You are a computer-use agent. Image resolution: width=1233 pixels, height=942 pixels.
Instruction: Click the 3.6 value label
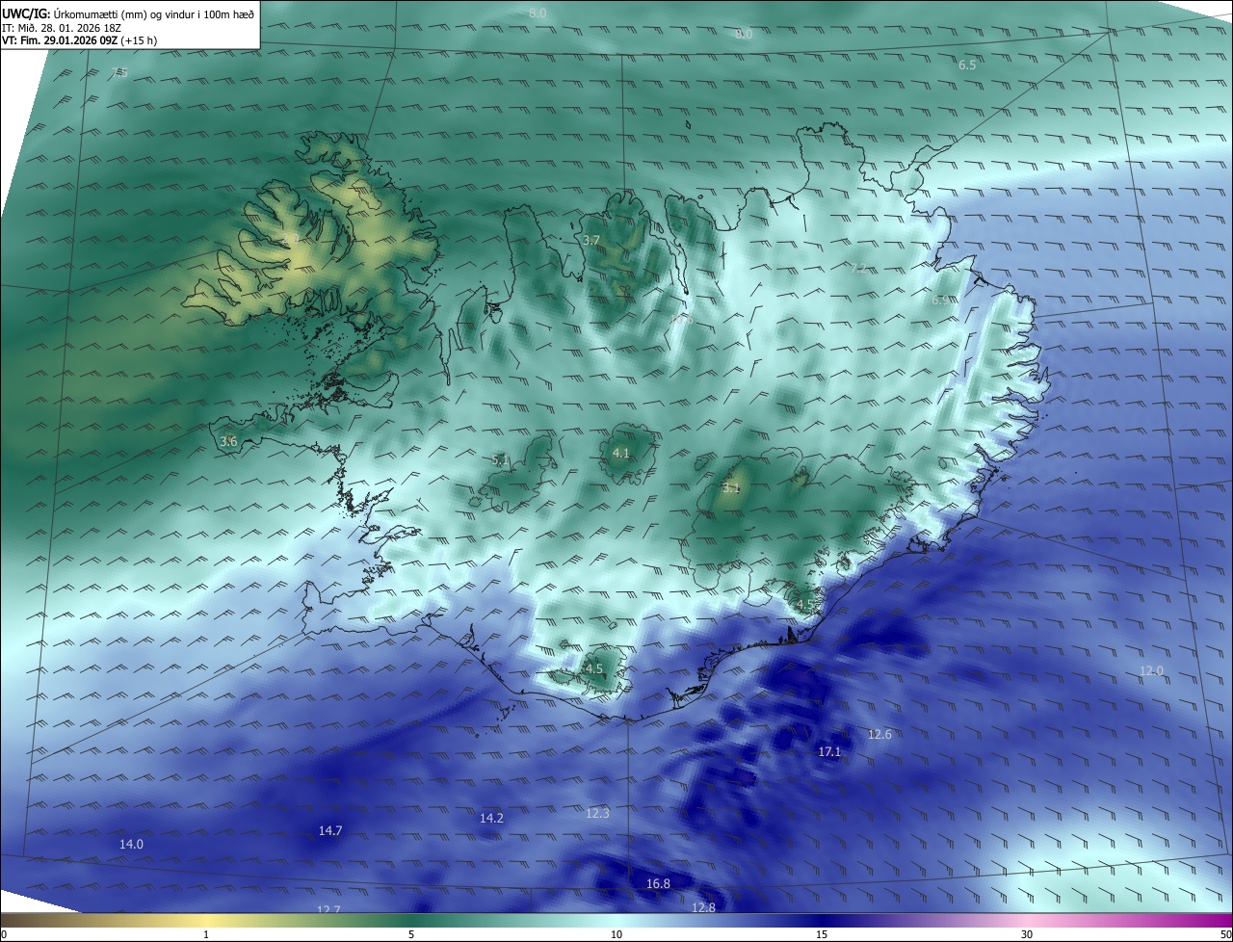[x=228, y=441]
